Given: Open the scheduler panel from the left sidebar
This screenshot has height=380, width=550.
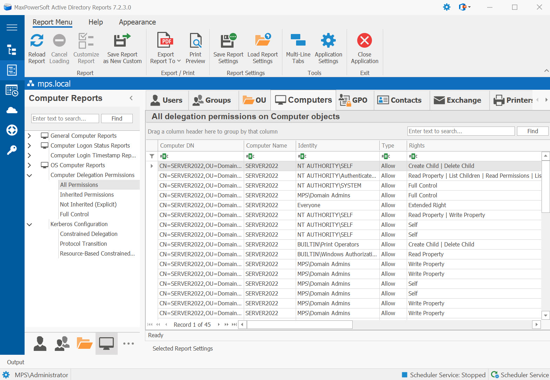Looking at the screenshot, I should point(12,90).
